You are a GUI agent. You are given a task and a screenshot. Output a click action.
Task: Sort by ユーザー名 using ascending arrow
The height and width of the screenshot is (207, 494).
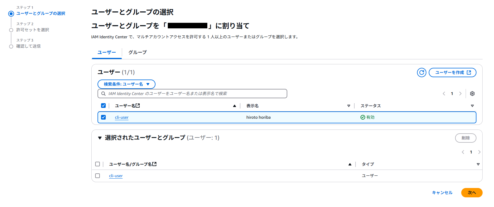[235, 106]
